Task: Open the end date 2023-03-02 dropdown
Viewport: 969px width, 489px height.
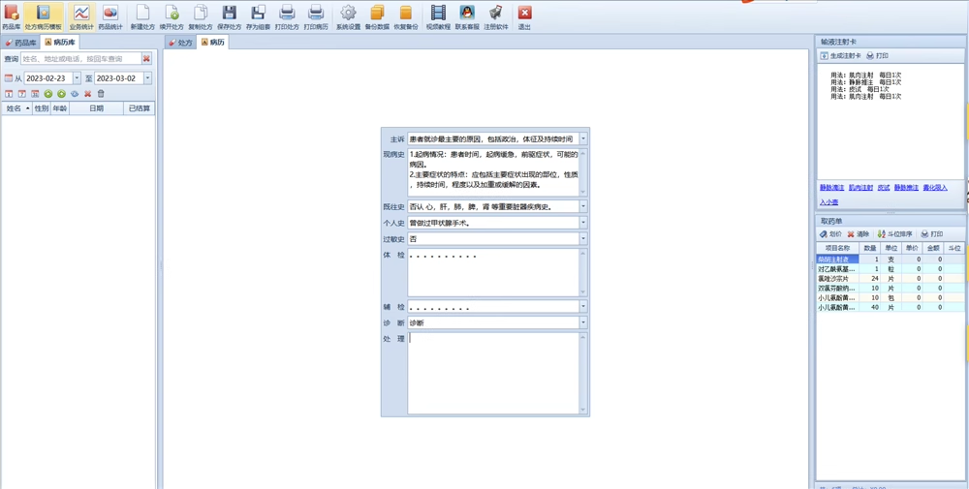Action: 147,78
